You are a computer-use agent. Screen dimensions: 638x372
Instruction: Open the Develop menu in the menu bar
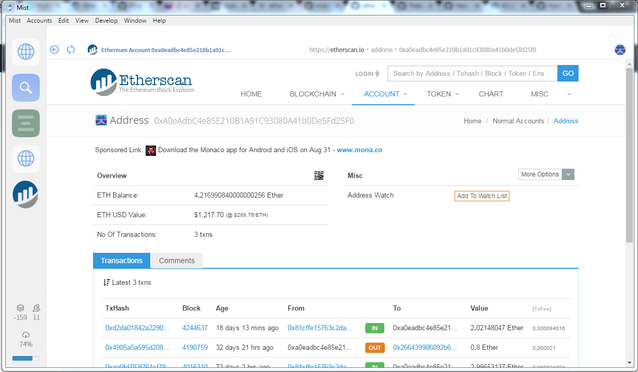(x=106, y=21)
